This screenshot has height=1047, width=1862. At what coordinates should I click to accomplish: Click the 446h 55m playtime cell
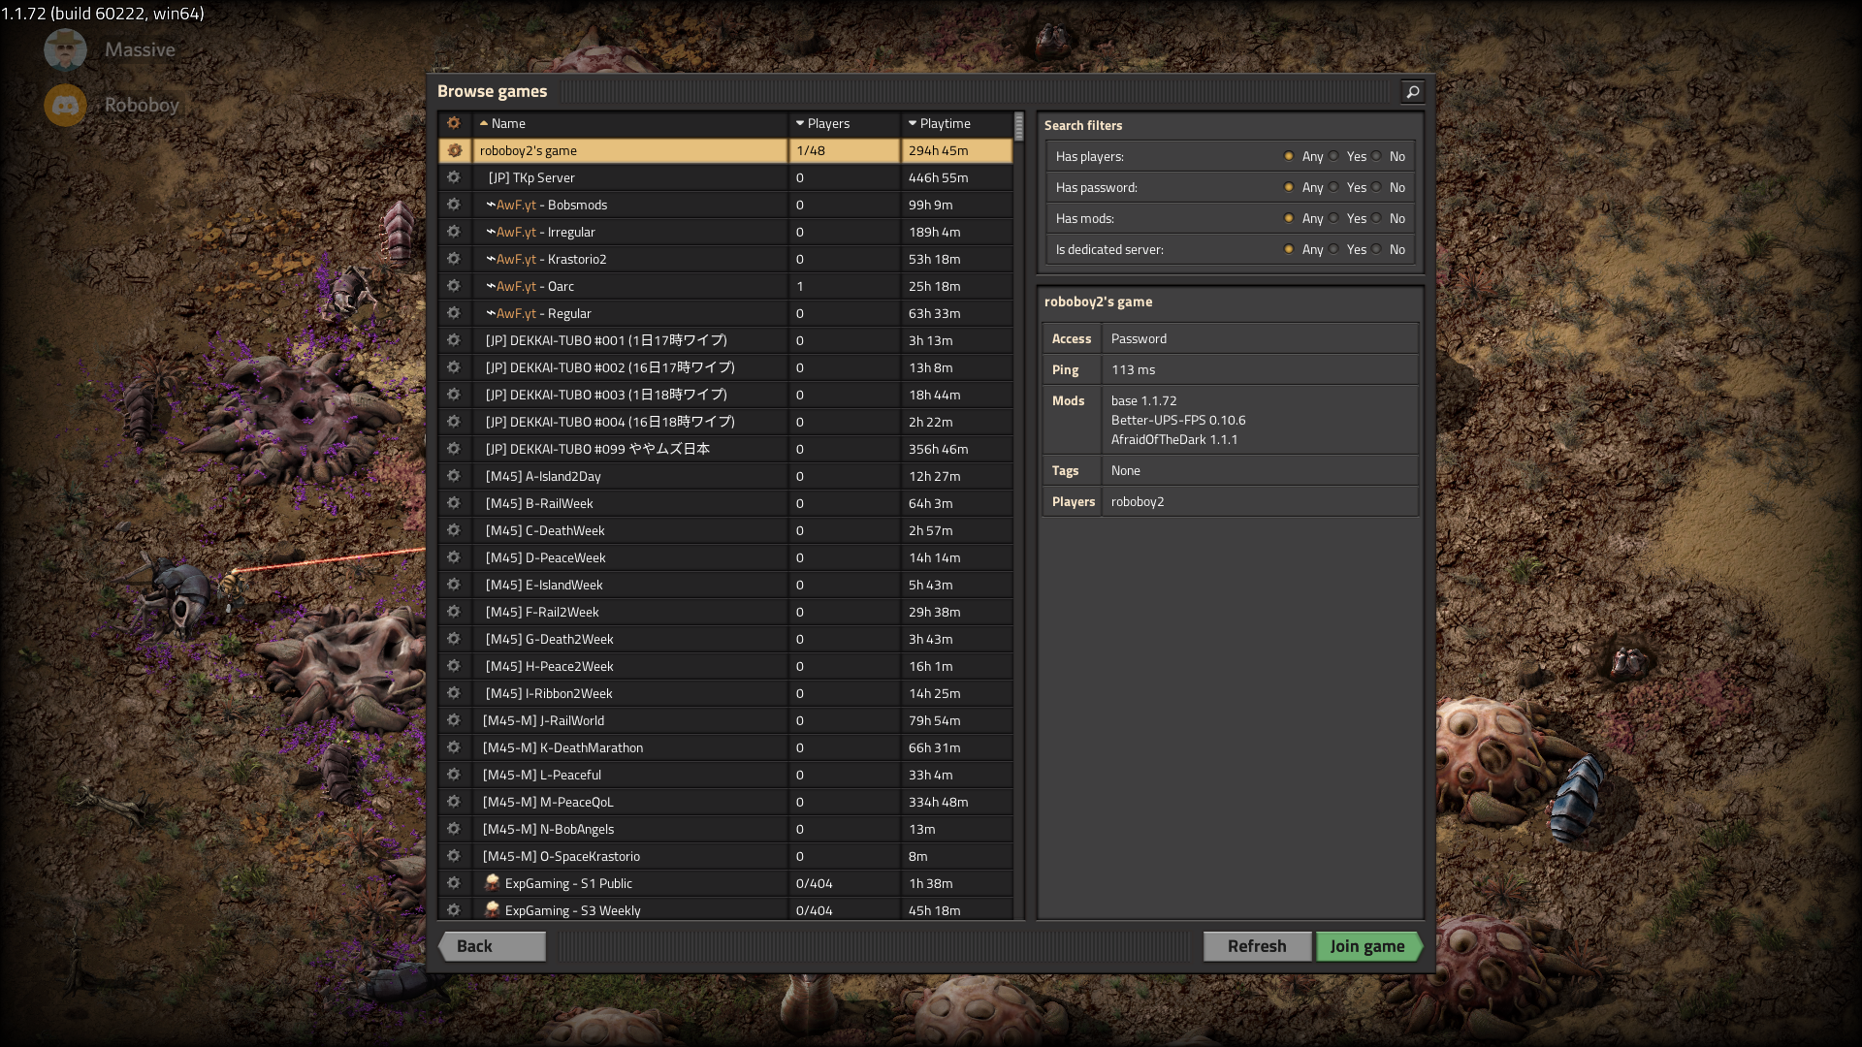pyautogui.click(x=957, y=177)
